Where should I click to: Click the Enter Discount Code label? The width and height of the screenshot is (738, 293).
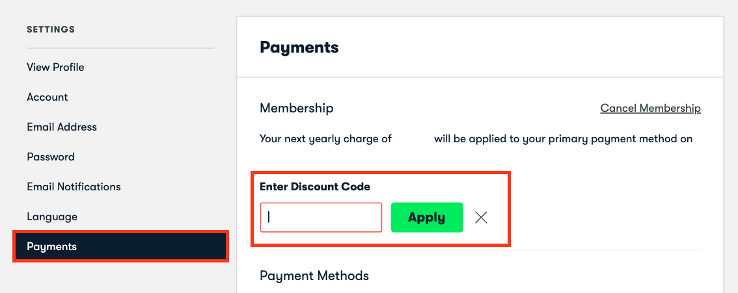(315, 187)
